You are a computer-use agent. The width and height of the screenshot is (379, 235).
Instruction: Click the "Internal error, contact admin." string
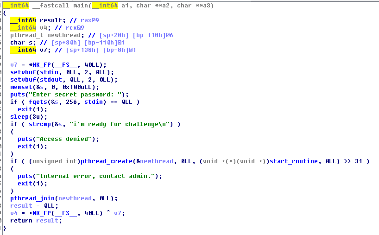click(x=95, y=176)
